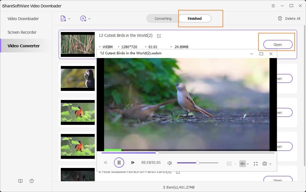Enter fullscreen in the video player
Image resolution: width=306 pixels, height=192 pixels.
[255, 163]
